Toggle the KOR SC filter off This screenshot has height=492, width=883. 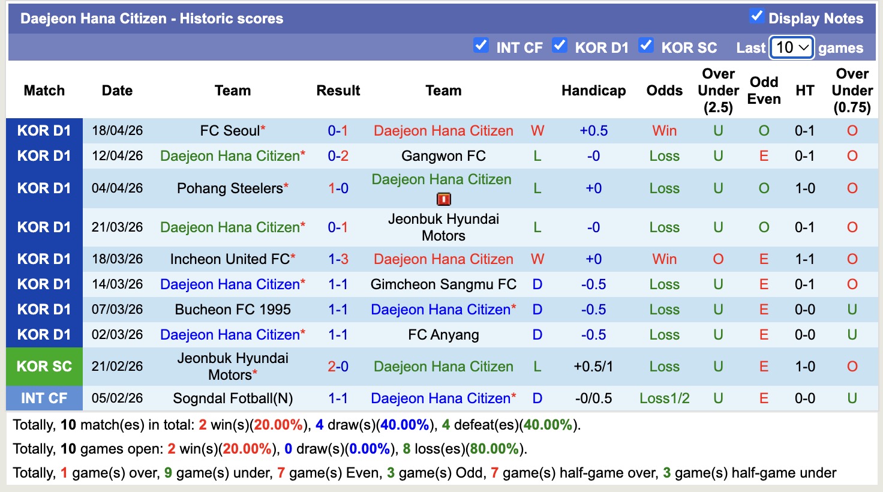coord(646,45)
